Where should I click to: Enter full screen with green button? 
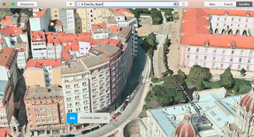pyautogui.click(x=13, y=4)
